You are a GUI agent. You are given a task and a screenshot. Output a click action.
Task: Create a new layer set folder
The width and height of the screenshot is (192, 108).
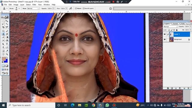click(x=176, y=88)
